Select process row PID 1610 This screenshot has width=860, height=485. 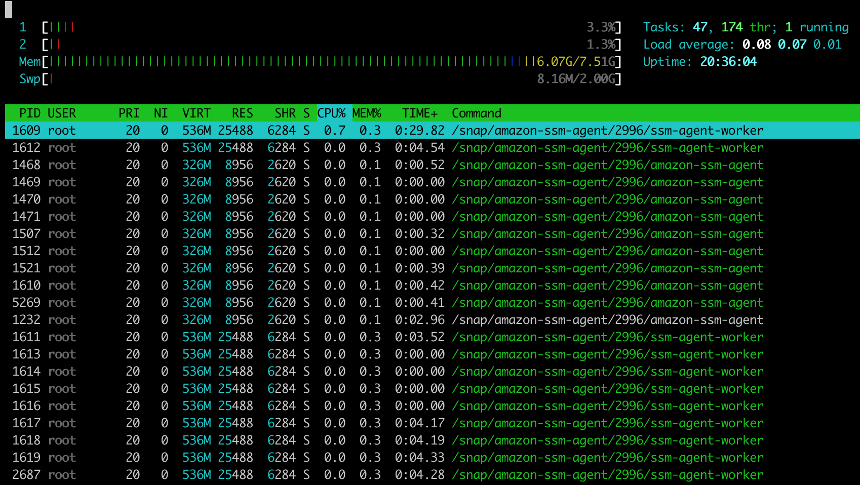433,285
